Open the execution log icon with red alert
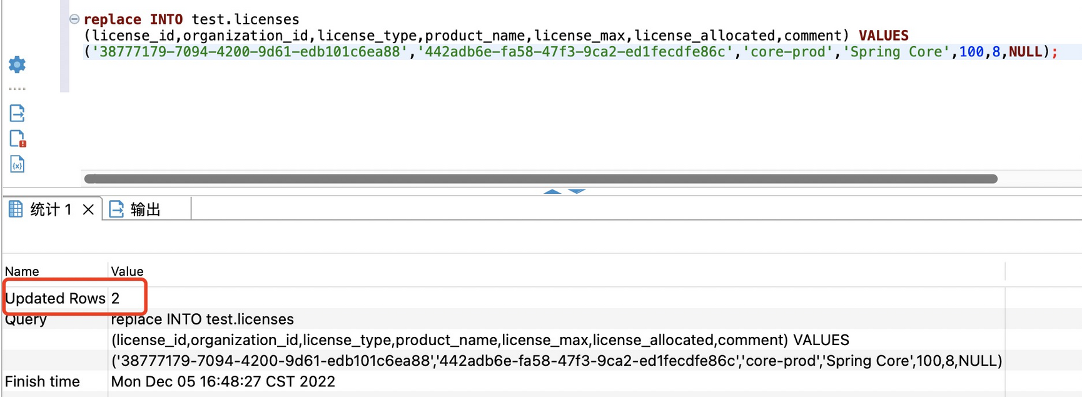This screenshot has width=1082, height=397. pos(17,138)
